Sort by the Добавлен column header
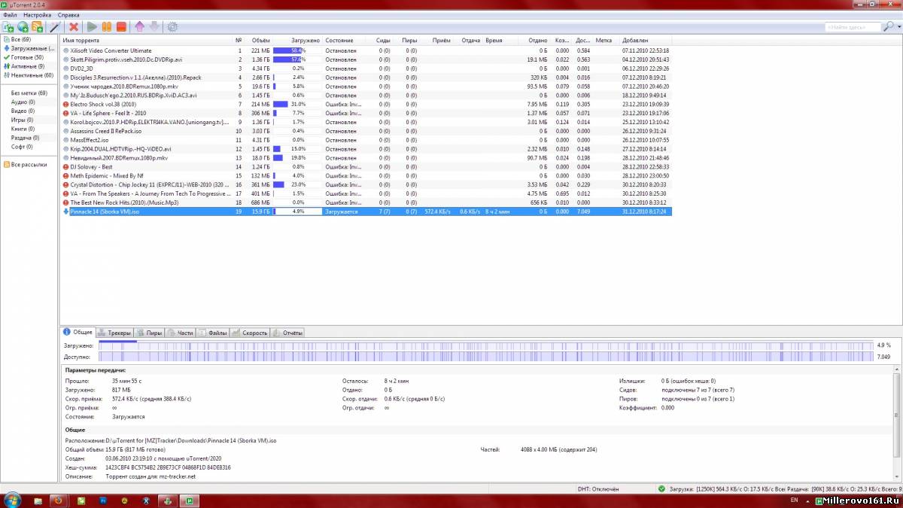This screenshot has width=903, height=508. (646, 40)
